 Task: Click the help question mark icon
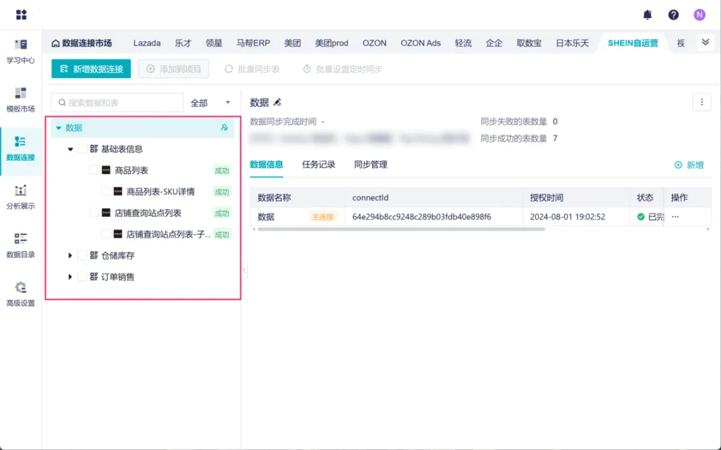point(673,15)
